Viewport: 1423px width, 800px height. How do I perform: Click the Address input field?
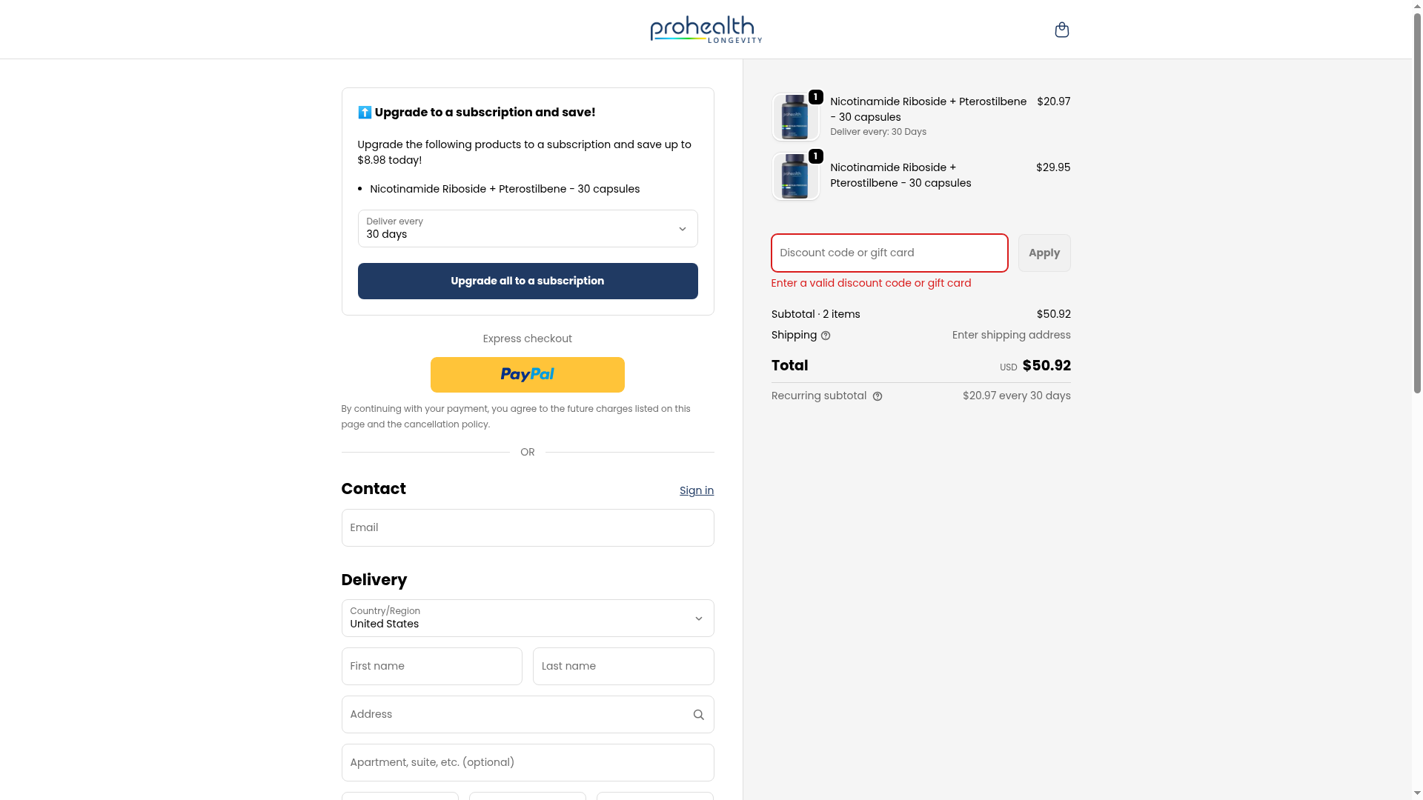click(515, 714)
